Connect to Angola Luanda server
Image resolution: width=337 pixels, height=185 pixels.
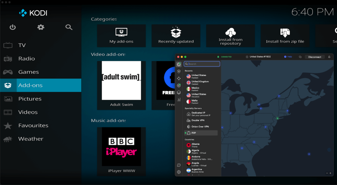(201, 164)
